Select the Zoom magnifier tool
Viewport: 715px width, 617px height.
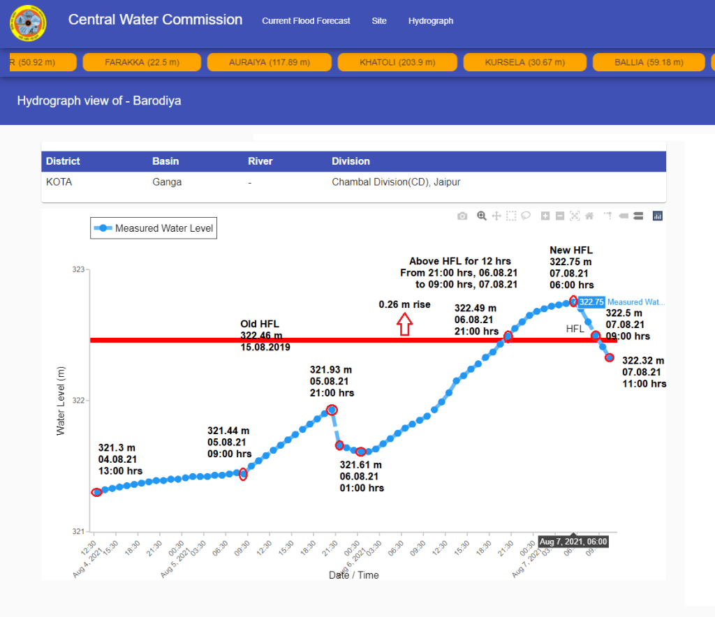point(482,216)
